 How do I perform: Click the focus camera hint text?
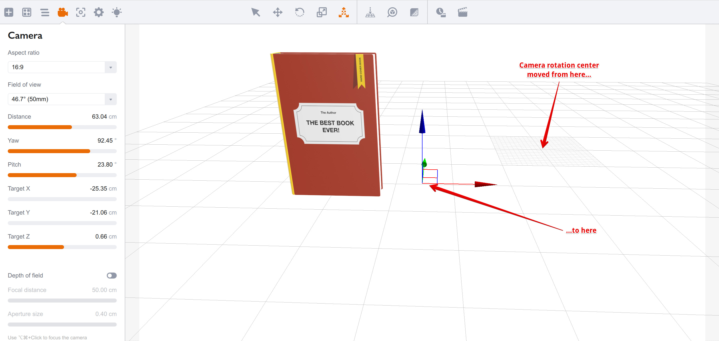coord(47,337)
